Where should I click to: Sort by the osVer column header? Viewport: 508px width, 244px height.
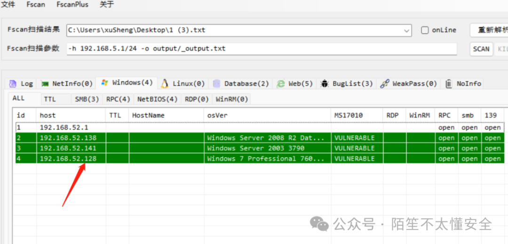pyautogui.click(x=268, y=115)
